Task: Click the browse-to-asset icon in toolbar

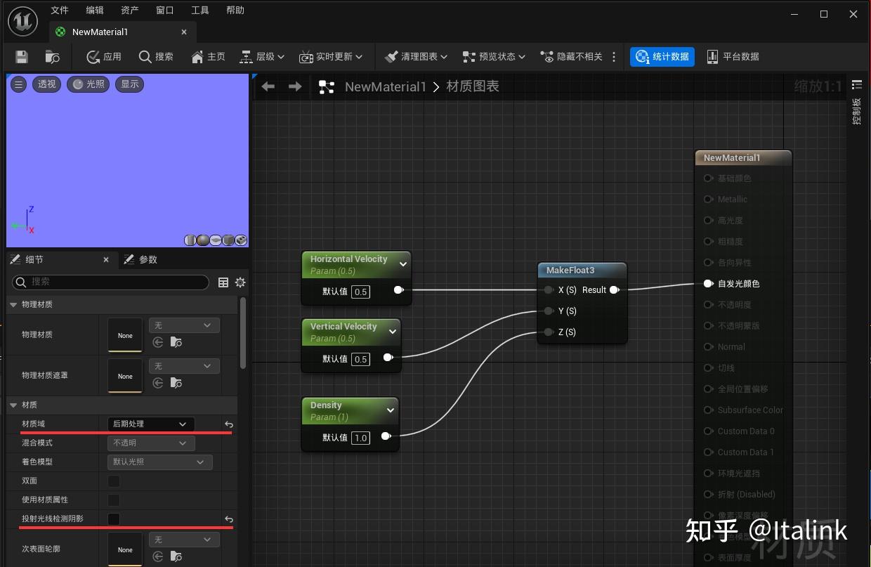Action: (x=53, y=56)
